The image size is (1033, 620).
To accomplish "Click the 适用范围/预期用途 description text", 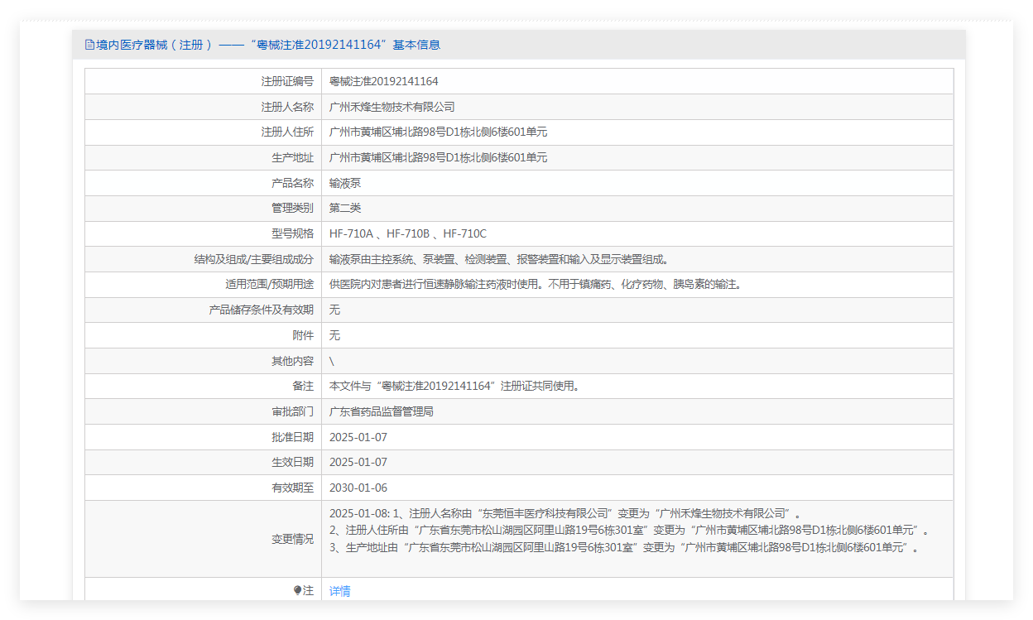I will [534, 285].
